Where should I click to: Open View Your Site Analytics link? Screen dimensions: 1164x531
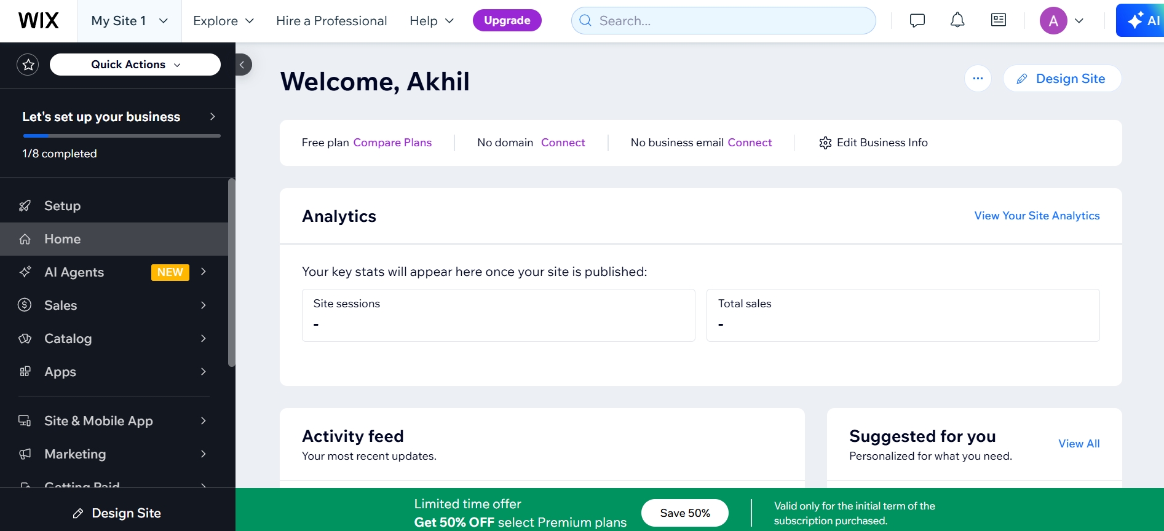click(x=1037, y=216)
